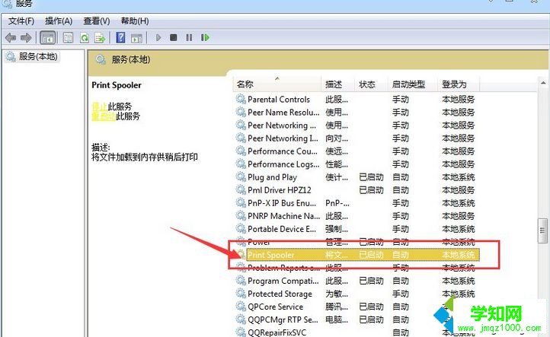550x337 pixels.
Task: Click the Print Spooler heading in detail pane
Action: point(117,85)
